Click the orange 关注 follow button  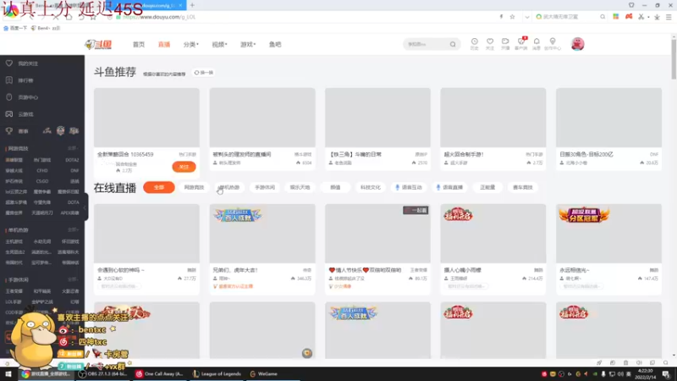pos(184,167)
